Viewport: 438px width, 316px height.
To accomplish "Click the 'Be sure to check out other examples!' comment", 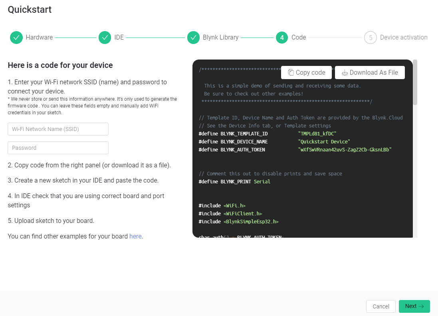I will coord(254,94).
